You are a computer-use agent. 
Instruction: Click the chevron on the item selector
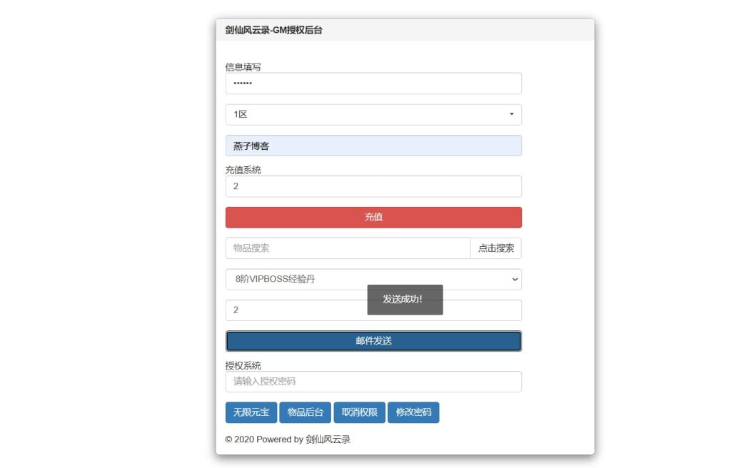tap(515, 279)
